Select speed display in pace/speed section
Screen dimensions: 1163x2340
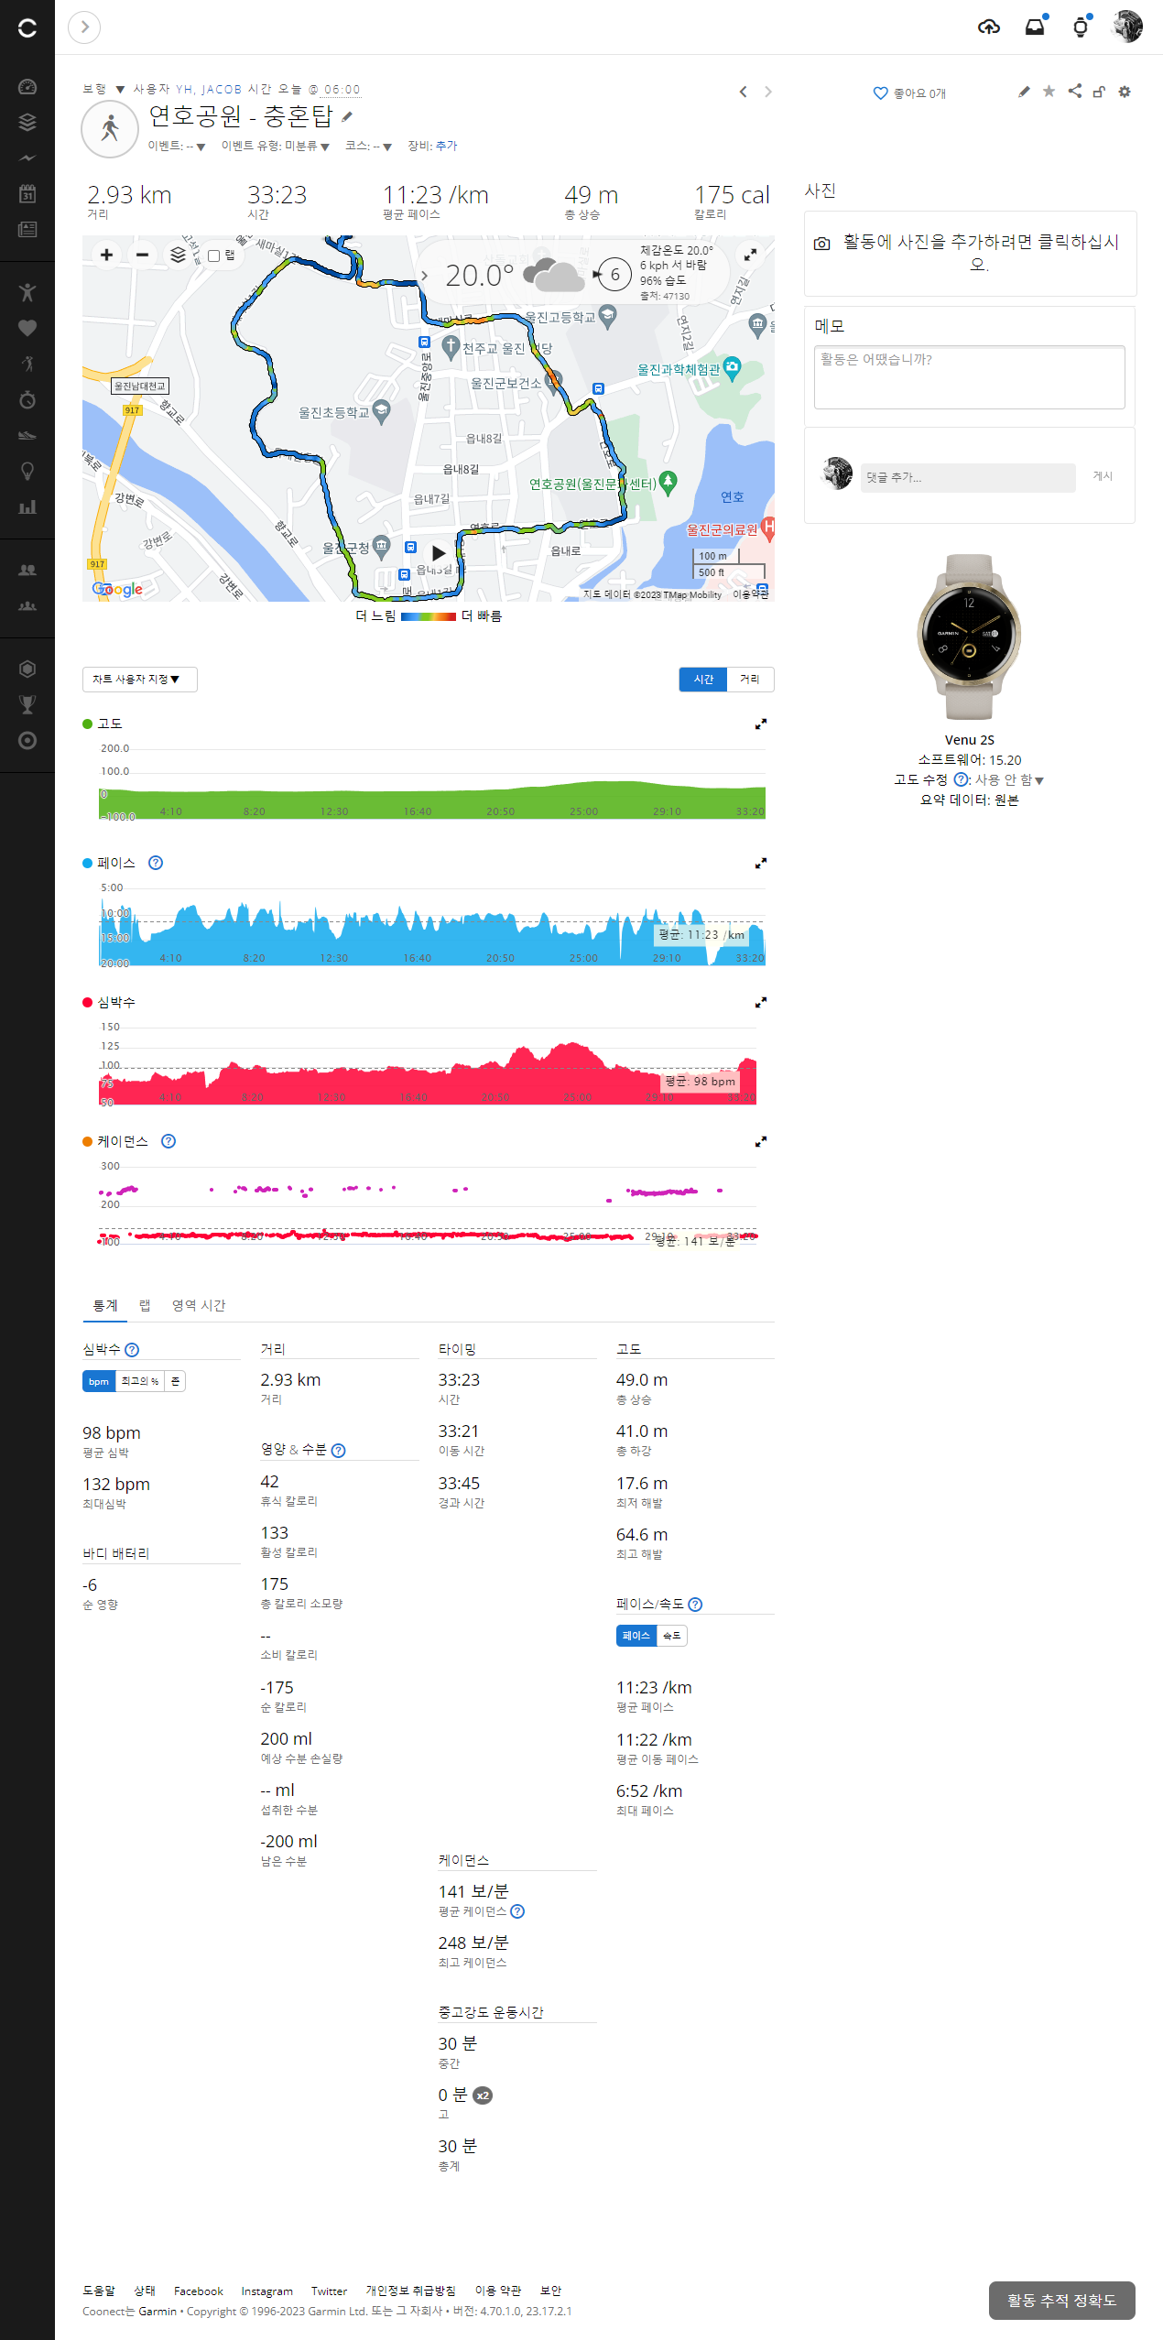tap(672, 1636)
